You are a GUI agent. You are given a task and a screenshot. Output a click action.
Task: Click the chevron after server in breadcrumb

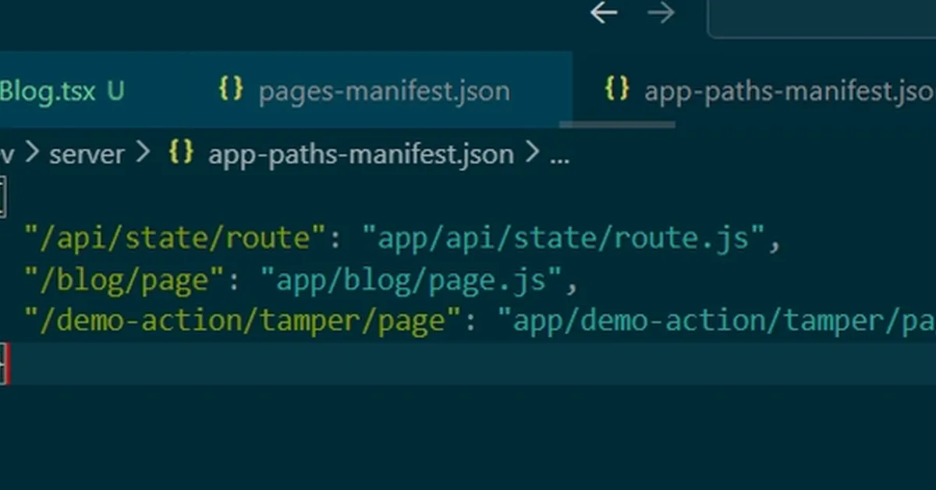coord(143,154)
